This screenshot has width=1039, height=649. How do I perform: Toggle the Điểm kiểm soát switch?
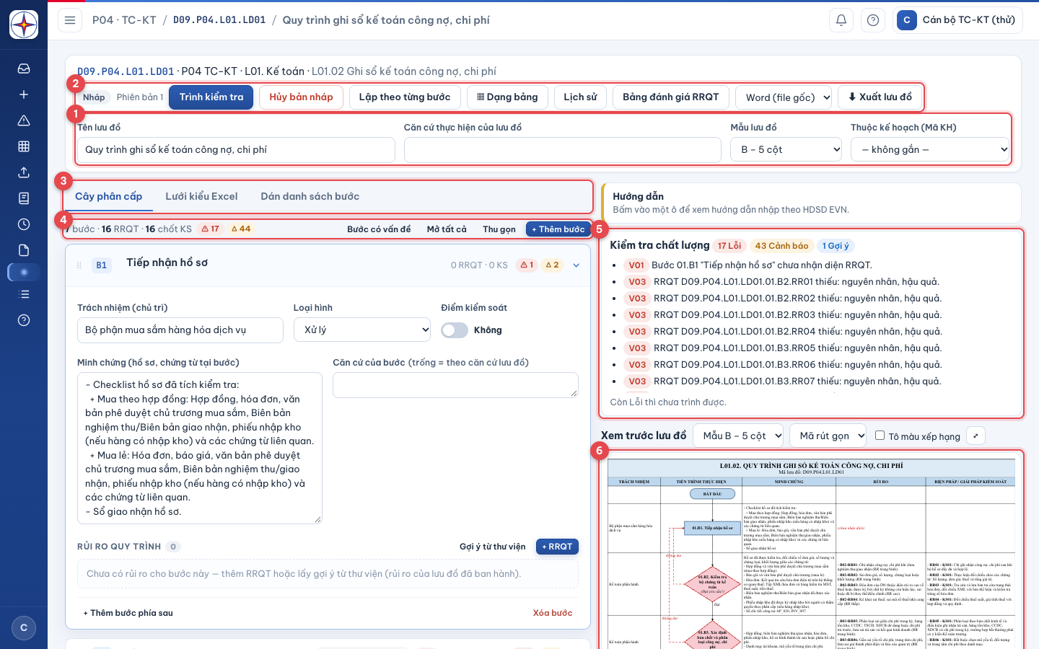click(x=455, y=330)
